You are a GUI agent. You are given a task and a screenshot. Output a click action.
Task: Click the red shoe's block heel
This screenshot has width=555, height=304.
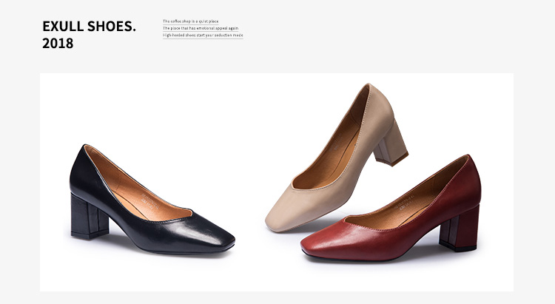460,228
